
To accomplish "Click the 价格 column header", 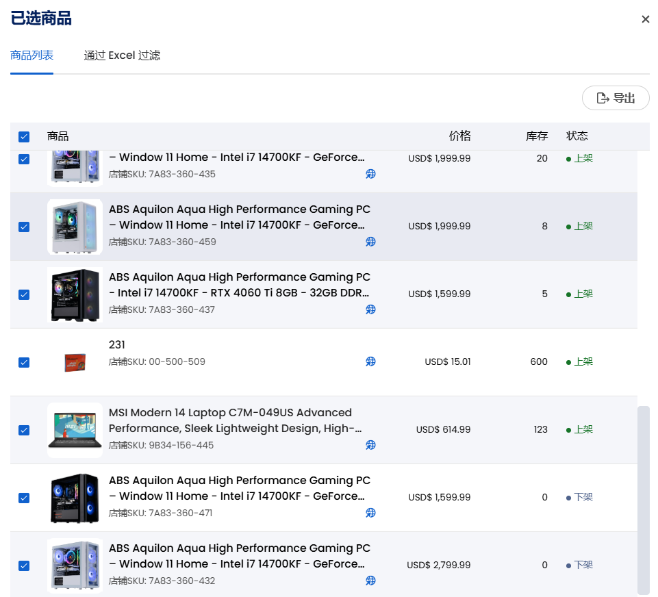I will (460, 136).
